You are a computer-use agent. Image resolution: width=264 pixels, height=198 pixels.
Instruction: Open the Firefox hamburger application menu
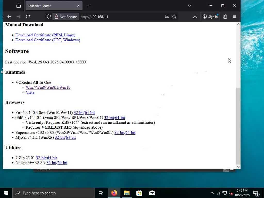234,16
